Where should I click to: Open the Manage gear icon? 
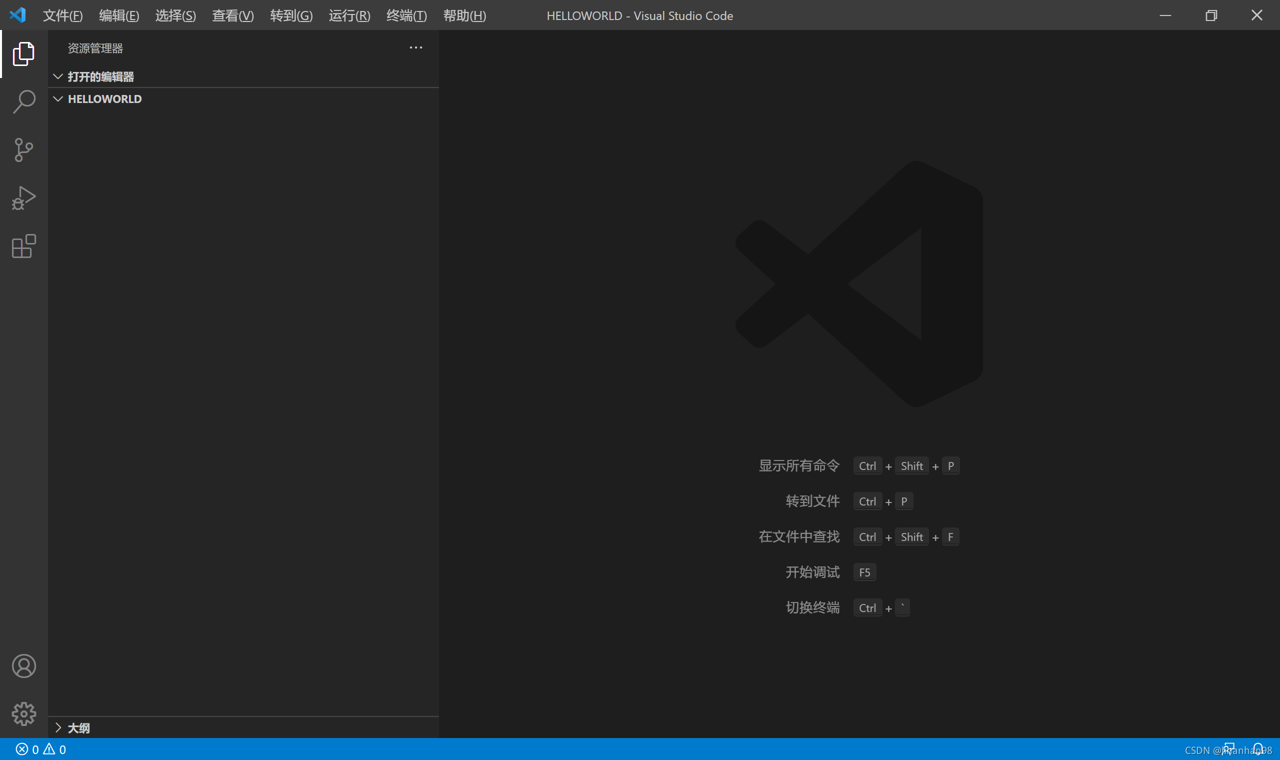pyautogui.click(x=23, y=713)
